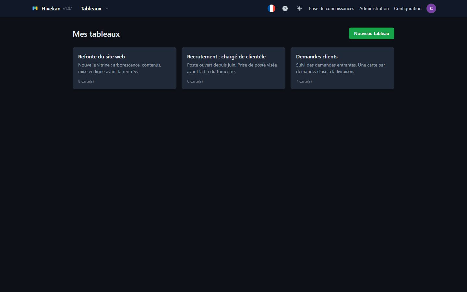This screenshot has width=467, height=292.
Task: Open the help question mark icon
Action: [x=285, y=8]
